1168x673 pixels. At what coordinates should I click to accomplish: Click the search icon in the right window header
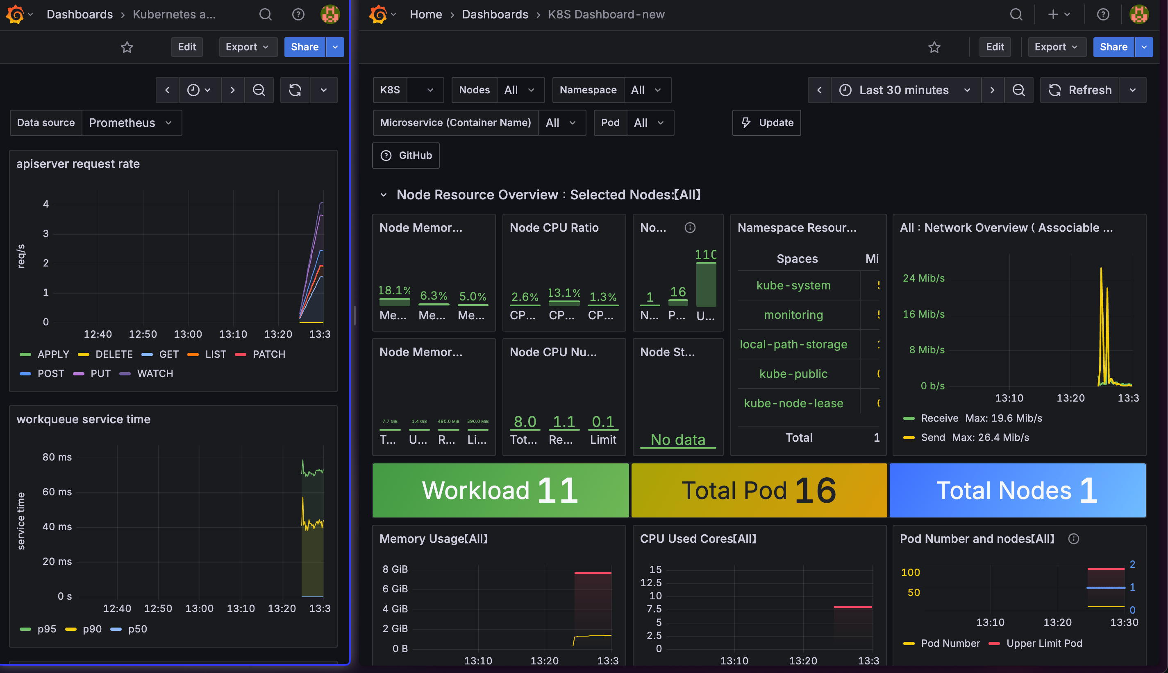[1016, 14]
